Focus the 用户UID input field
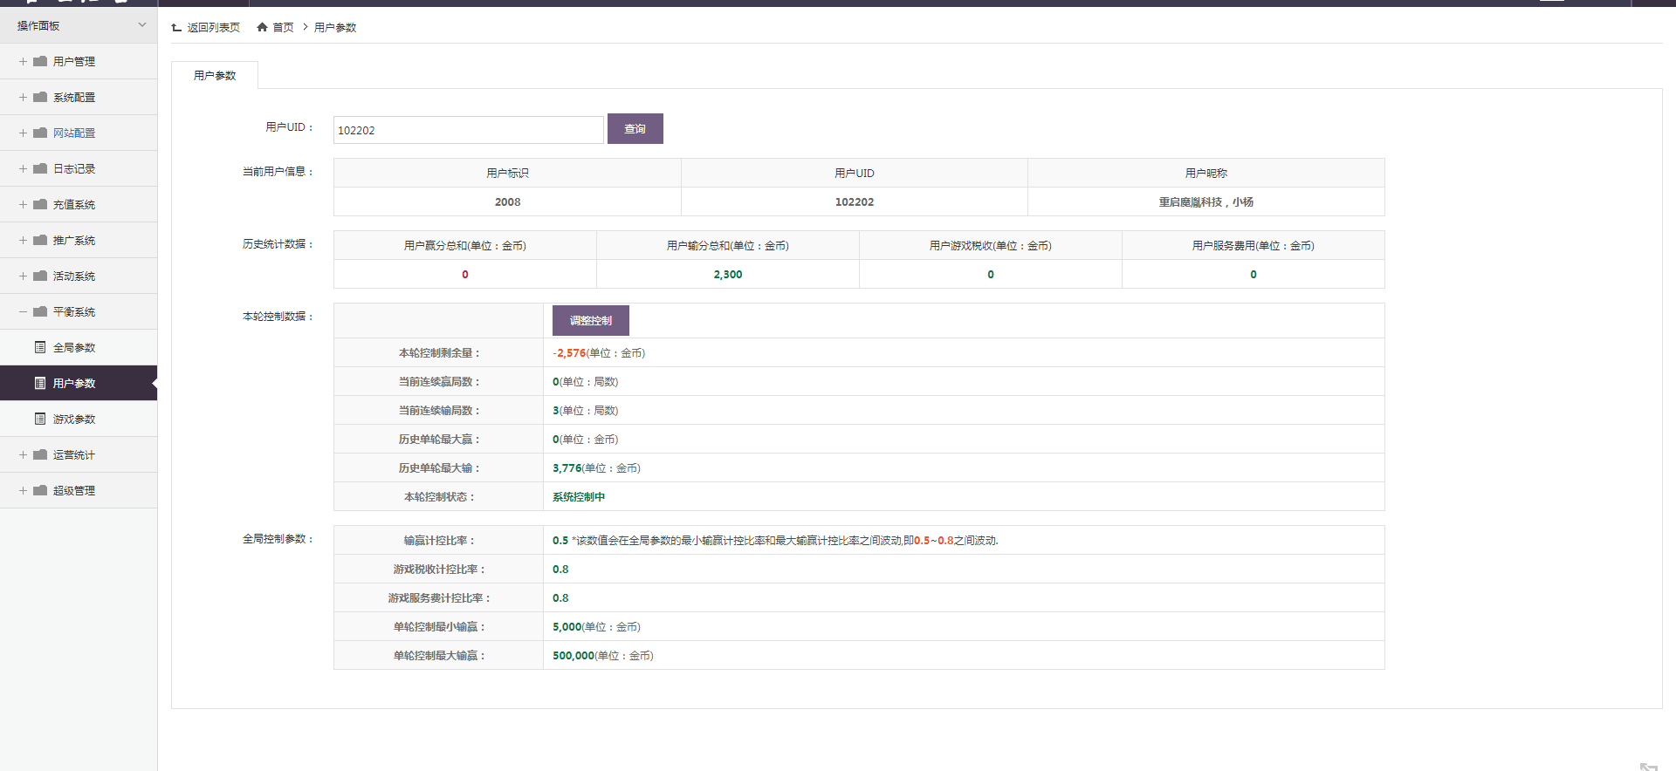Screen dimensions: 1676x771 (x=468, y=130)
